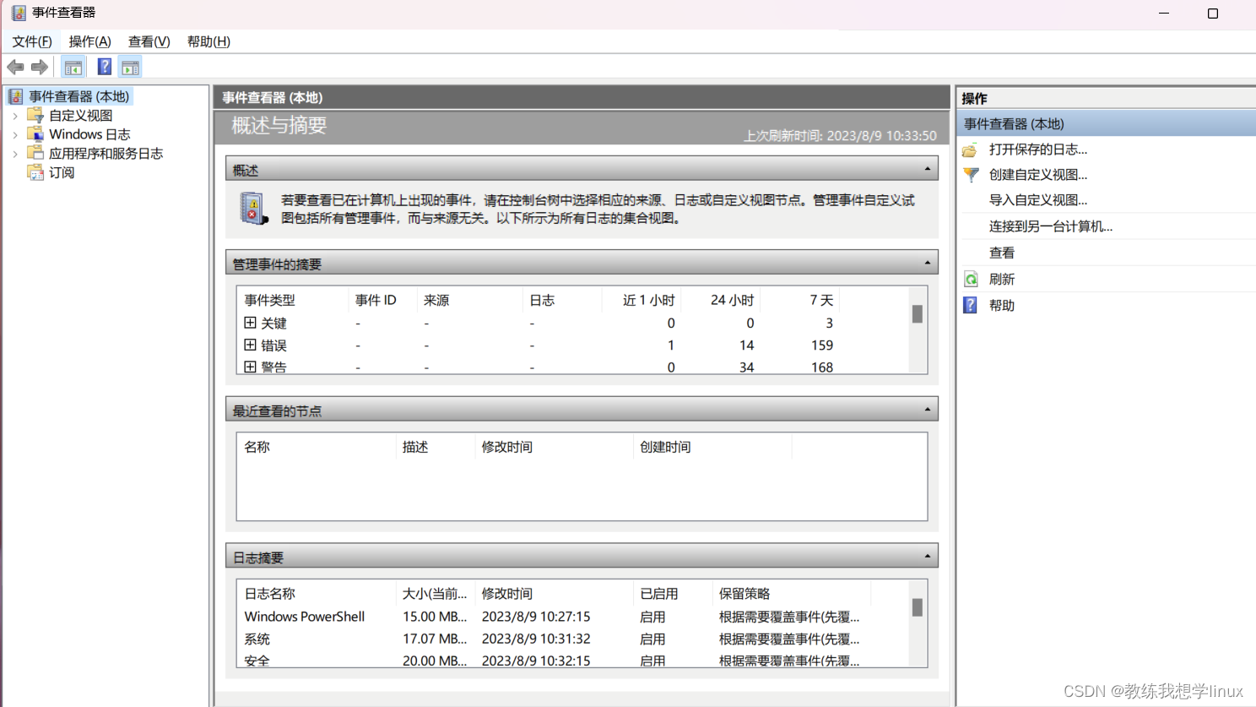The width and height of the screenshot is (1256, 707).
Task: Click the Back arrow toolbar icon
Action: (x=15, y=67)
